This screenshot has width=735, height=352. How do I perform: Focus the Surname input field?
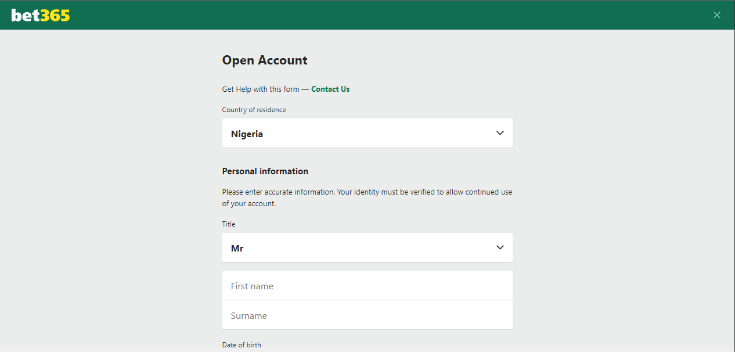(367, 315)
